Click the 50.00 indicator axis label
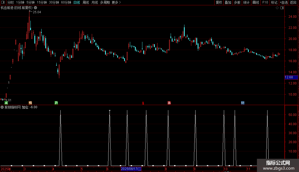Image resolution: width=299 pixels, height=172 pixels. [x=292, y=115]
